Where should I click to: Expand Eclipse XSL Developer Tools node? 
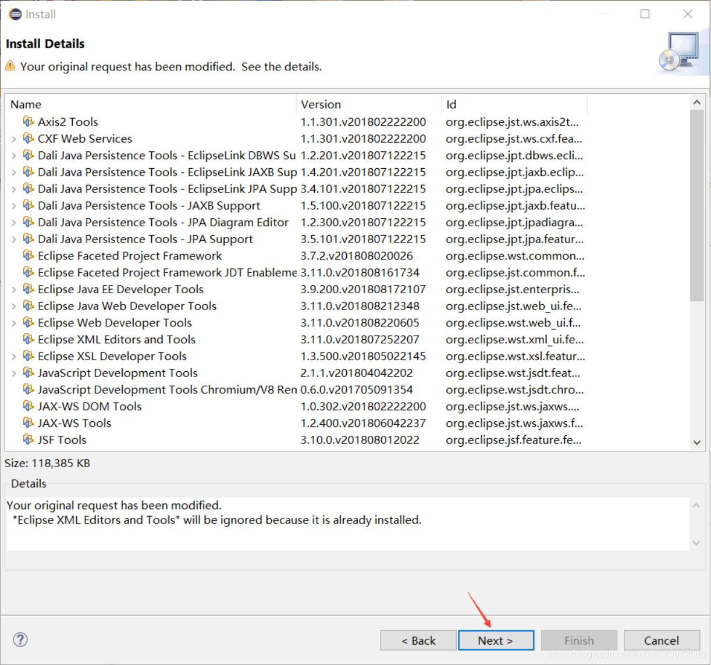[14, 357]
